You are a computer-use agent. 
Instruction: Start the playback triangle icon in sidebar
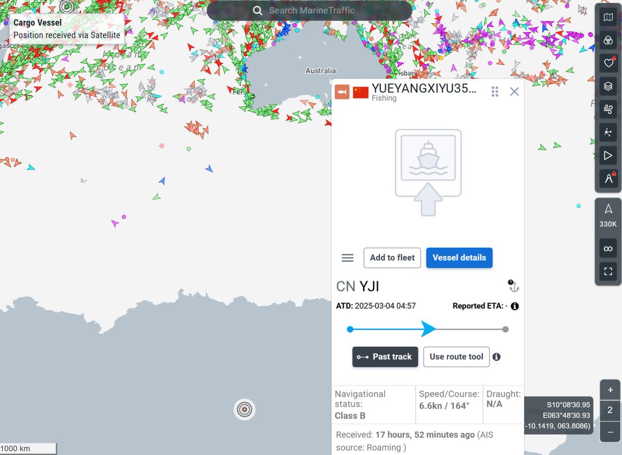pyautogui.click(x=608, y=155)
